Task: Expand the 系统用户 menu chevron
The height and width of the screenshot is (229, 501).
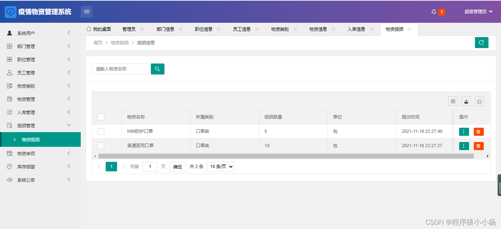Action: click(69, 33)
